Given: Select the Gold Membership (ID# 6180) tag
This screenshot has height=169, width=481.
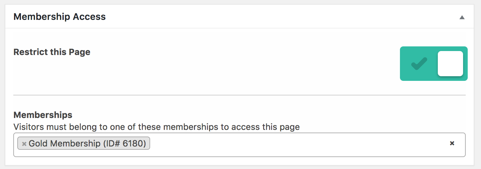Looking at the screenshot, I should (x=87, y=143).
